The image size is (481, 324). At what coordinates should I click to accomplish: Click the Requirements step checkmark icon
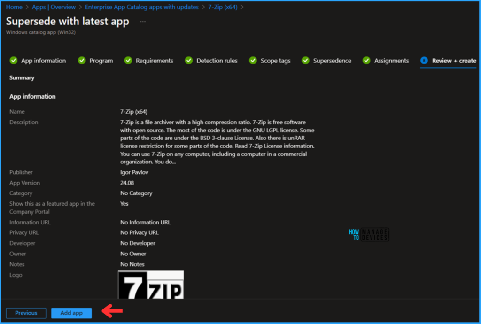(128, 61)
